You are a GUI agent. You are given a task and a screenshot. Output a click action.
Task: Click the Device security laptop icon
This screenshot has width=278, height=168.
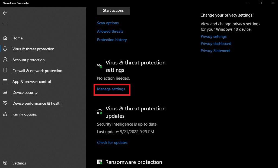click(x=5, y=92)
